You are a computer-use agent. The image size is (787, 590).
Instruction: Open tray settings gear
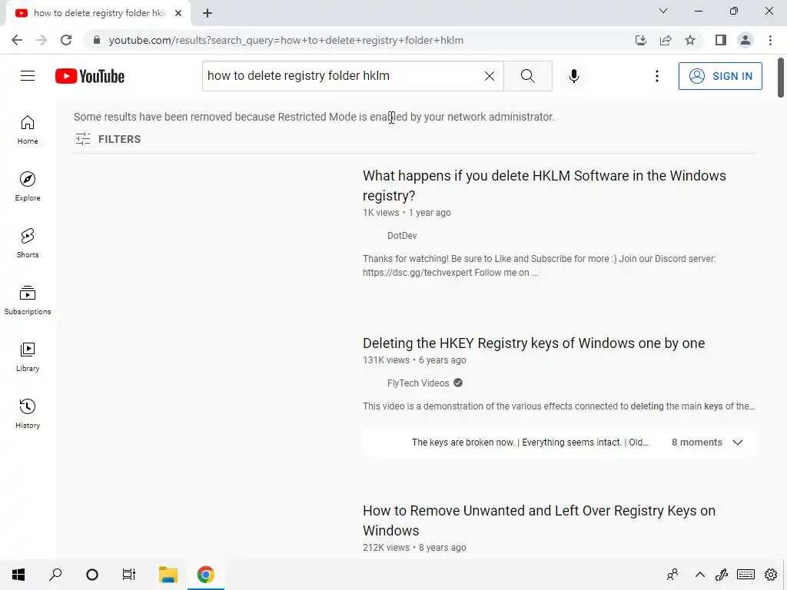click(x=770, y=575)
